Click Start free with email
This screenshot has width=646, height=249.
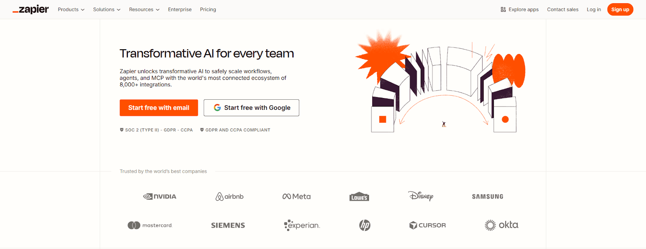click(159, 108)
